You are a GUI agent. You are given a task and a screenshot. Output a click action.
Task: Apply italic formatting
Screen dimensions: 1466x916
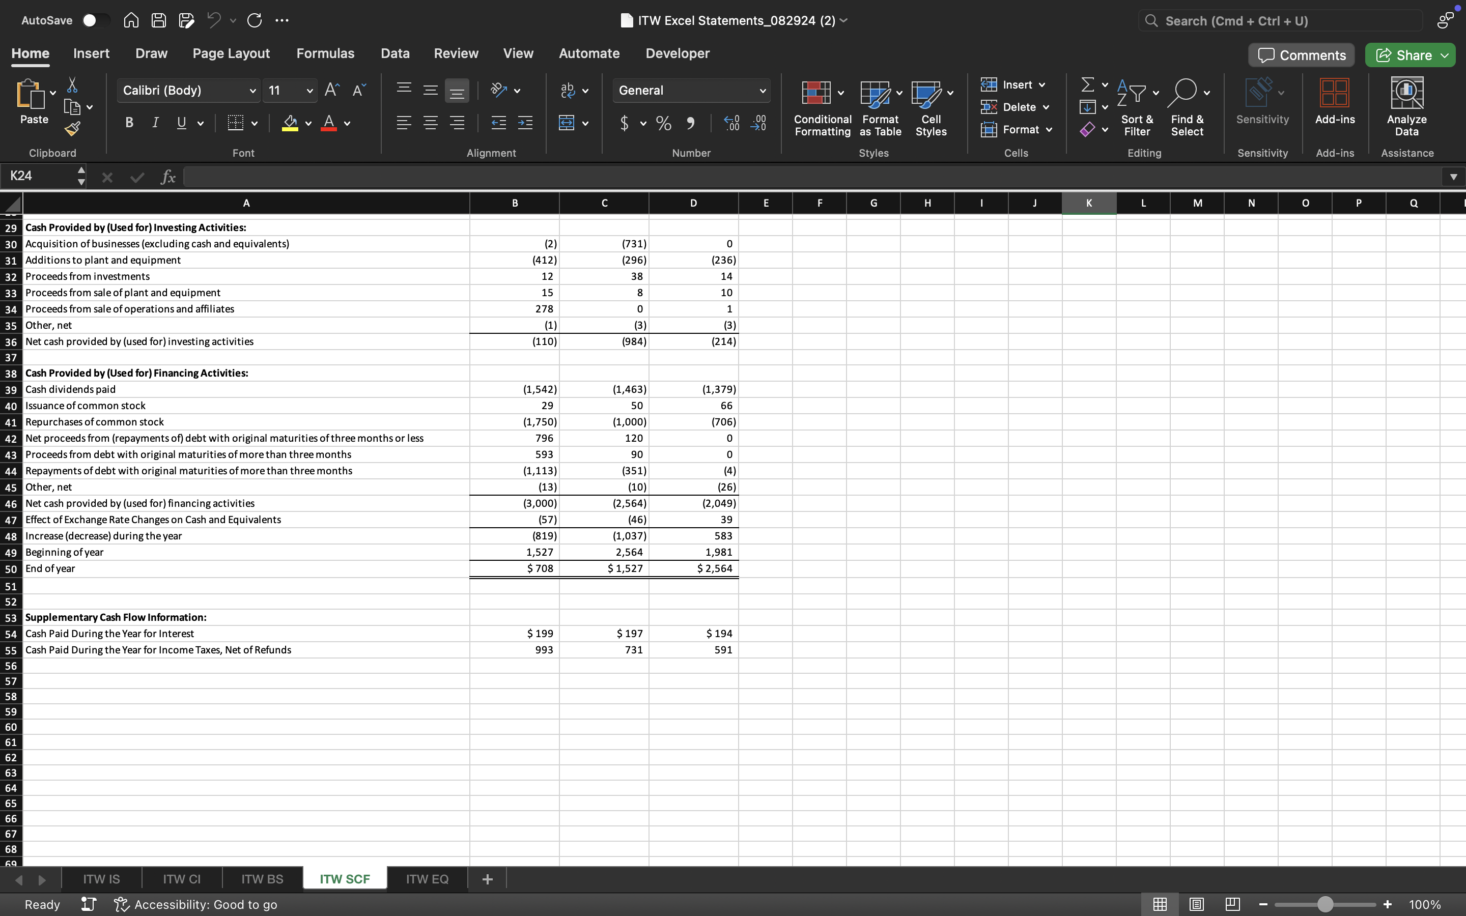coord(155,122)
